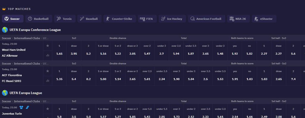
Task: Select the eShooter tab
Action: click(x=264, y=19)
